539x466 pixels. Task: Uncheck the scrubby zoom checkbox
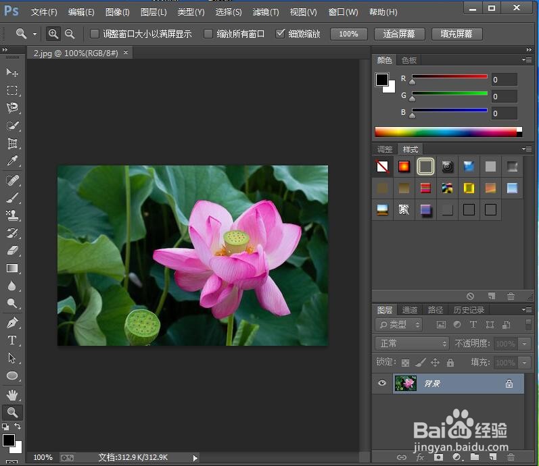[x=280, y=33]
